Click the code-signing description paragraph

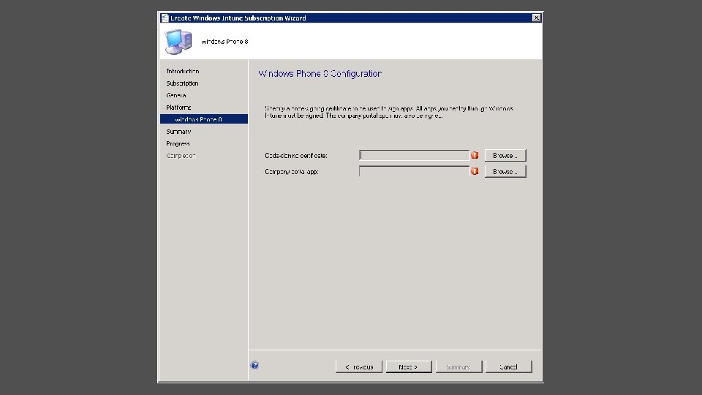tap(389, 112)
